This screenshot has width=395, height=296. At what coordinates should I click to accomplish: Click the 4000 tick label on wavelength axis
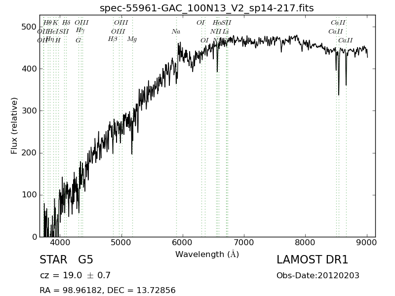(60, 243)
